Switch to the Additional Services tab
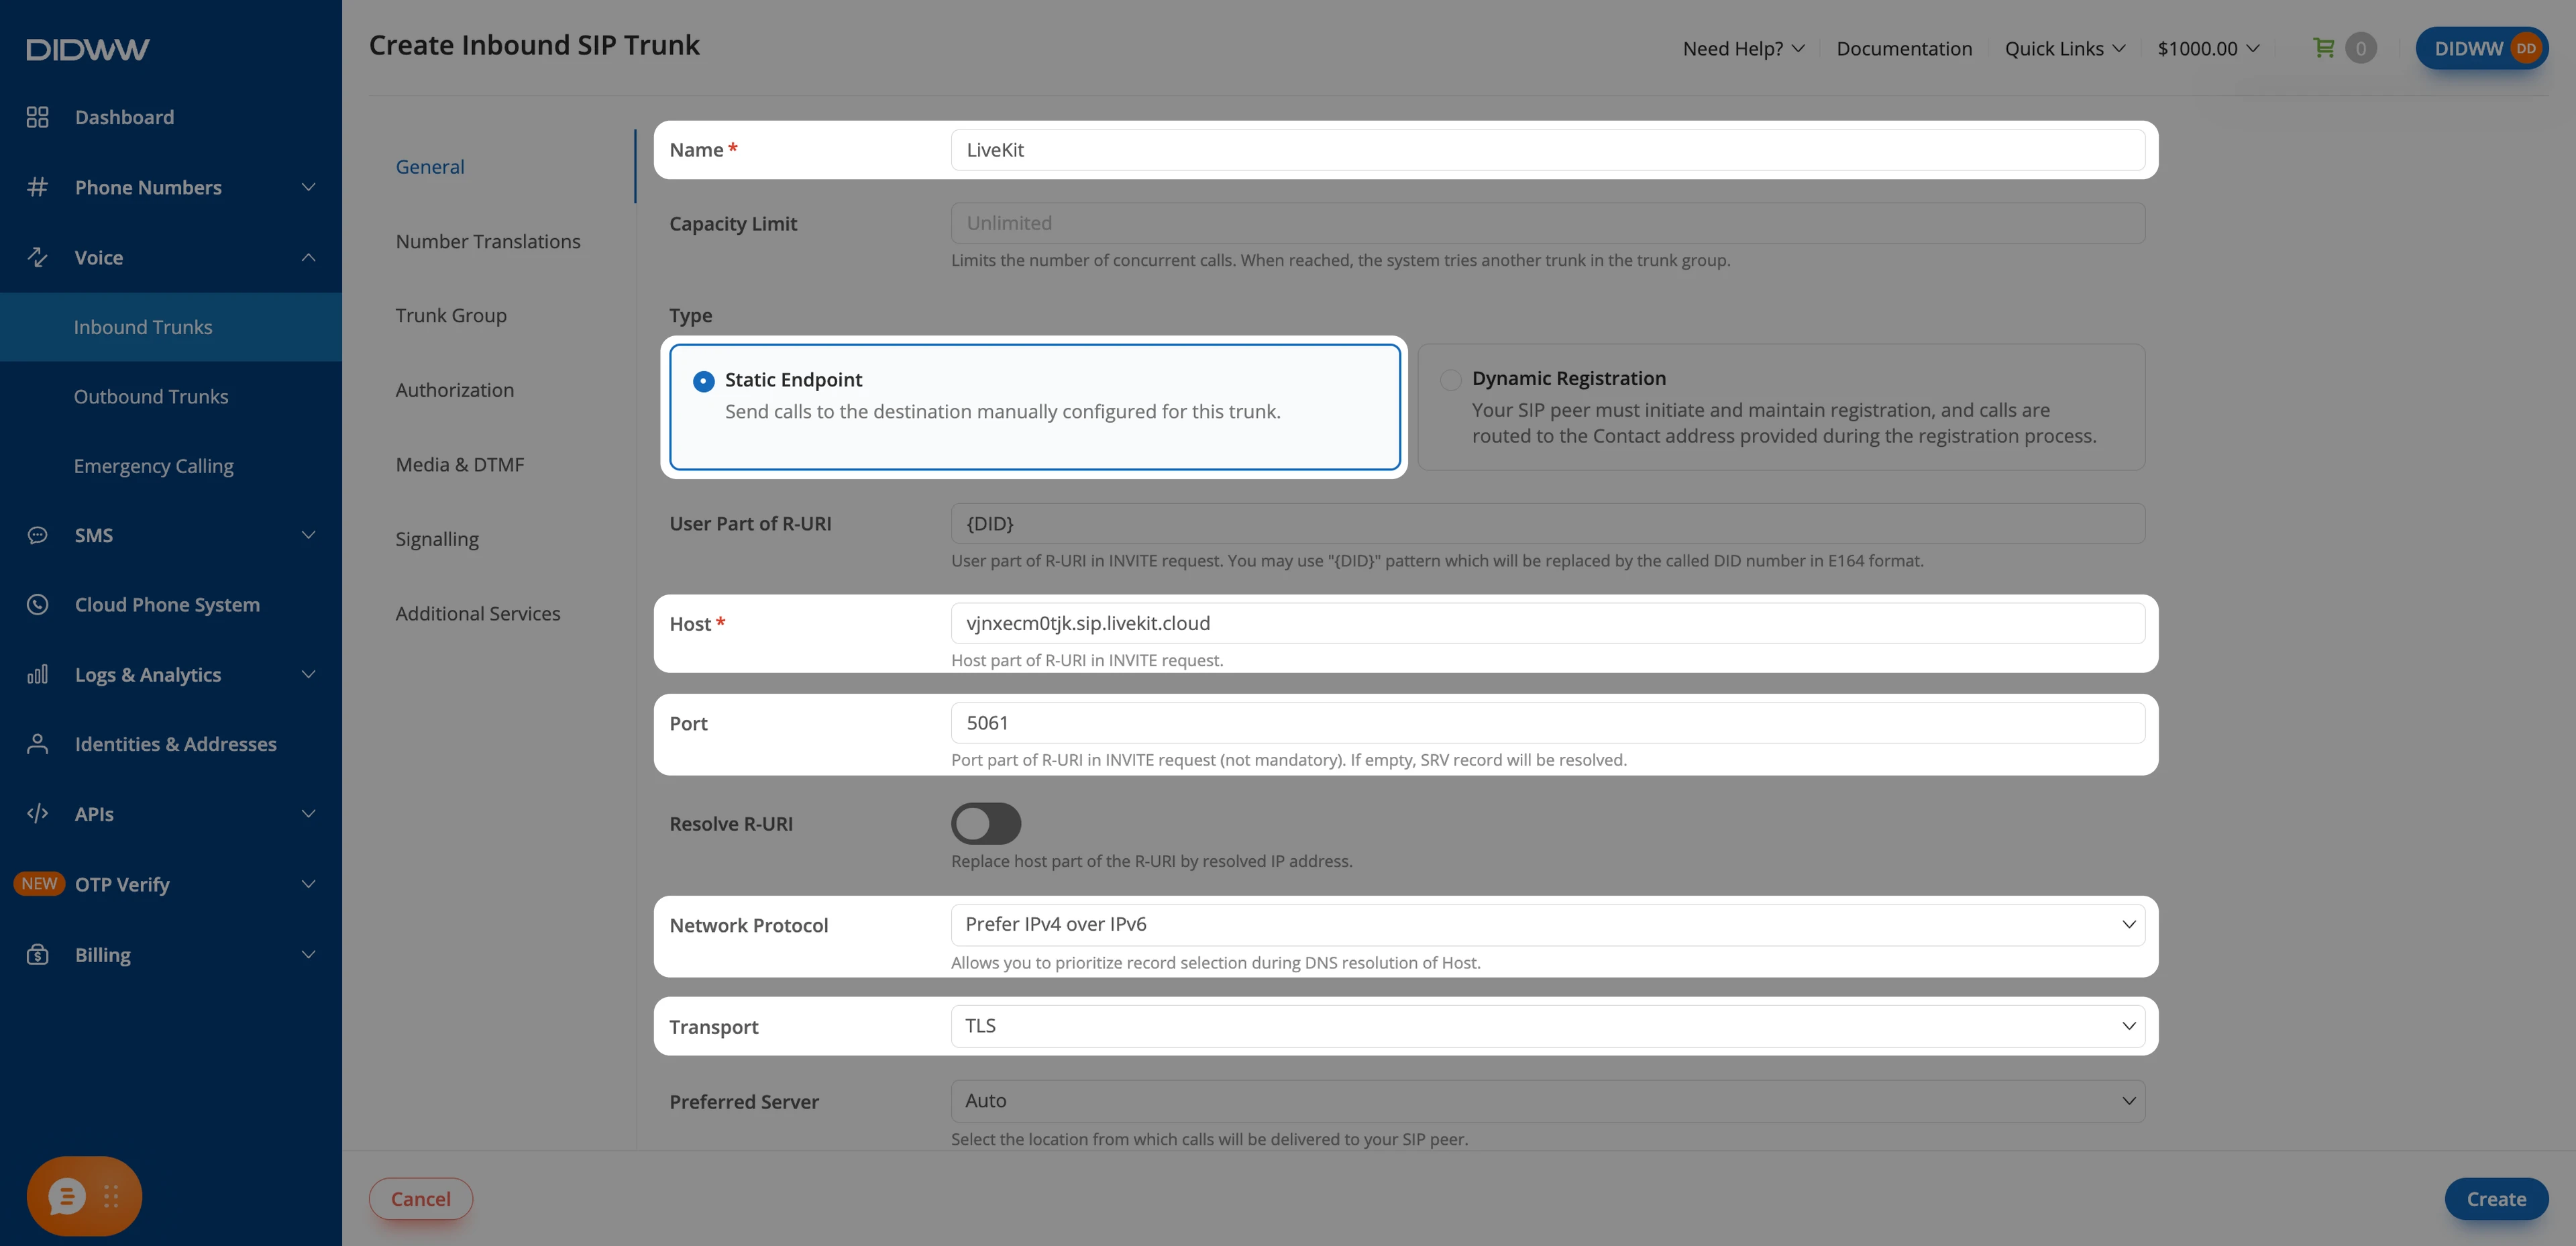Viewport: 2576px width, 1246px height. pyautogui.click(x=478, y=613)
